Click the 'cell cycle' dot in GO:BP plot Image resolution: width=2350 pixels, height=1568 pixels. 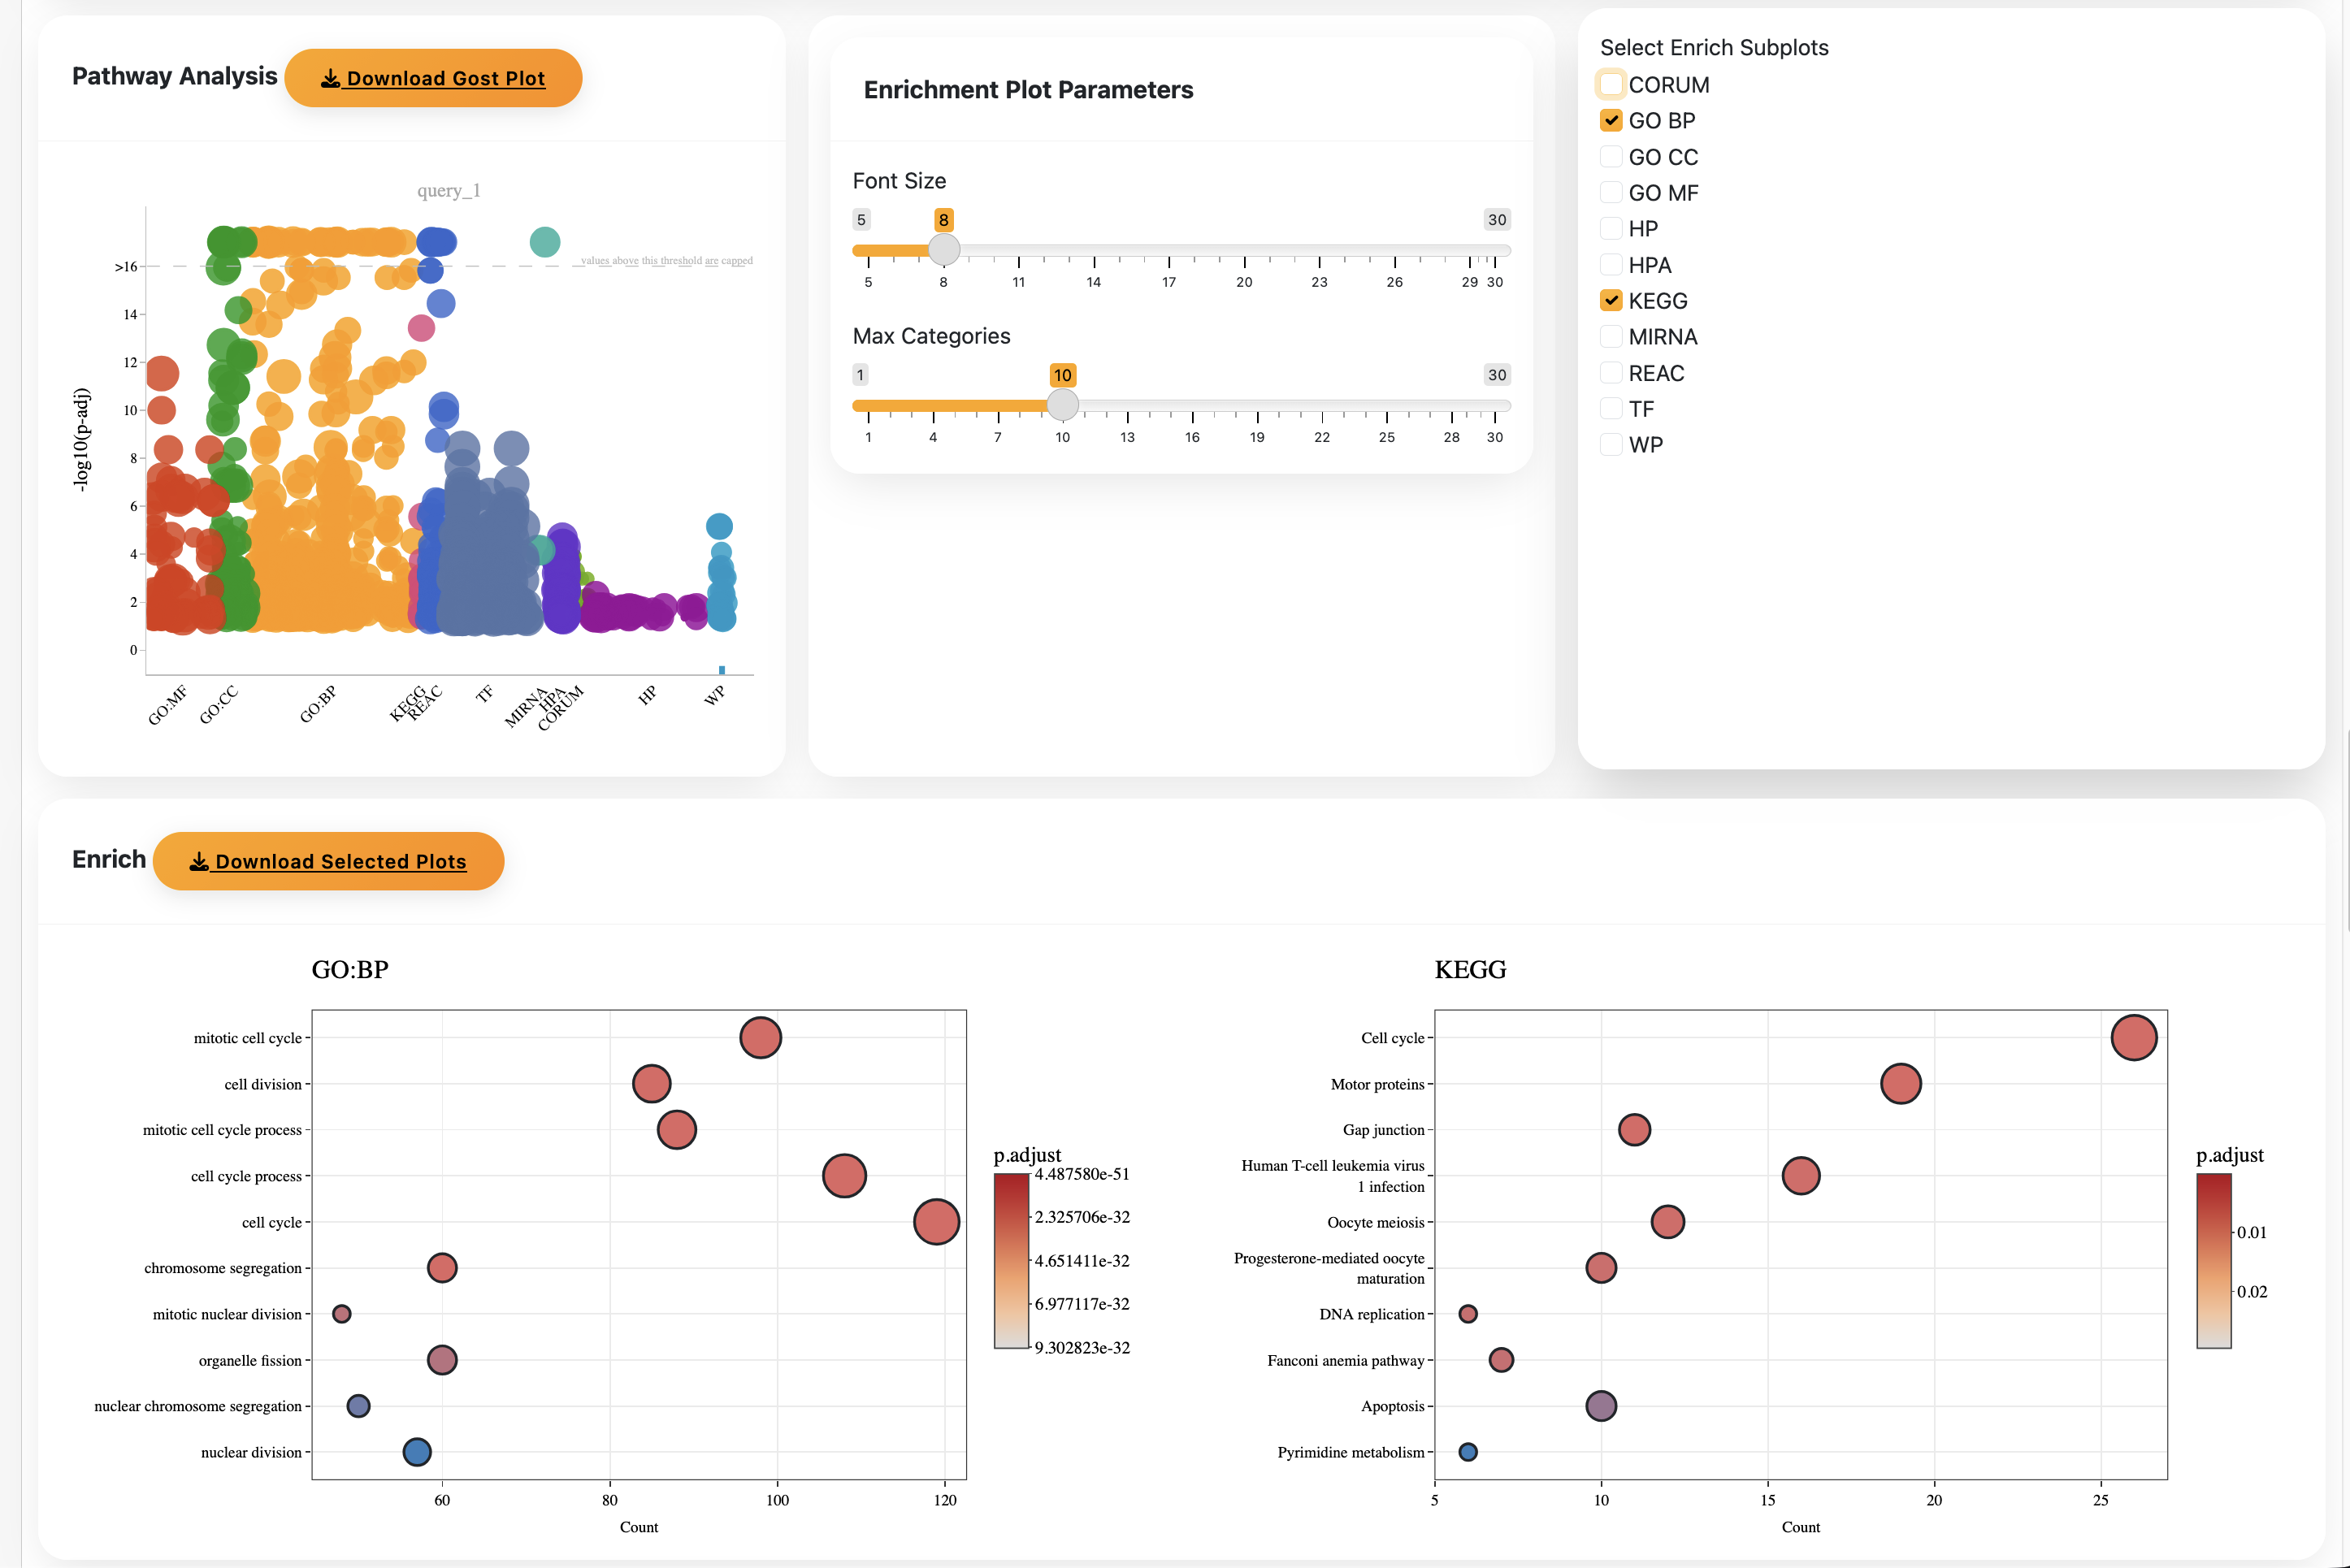936,1221
